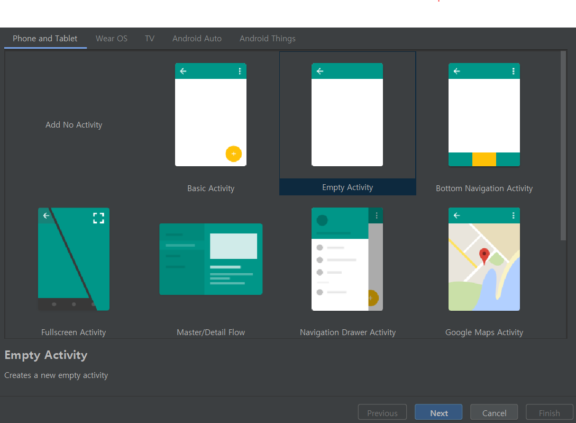This screenshot has width=576, height=423.
Task: Select the Navigation Drawer Activity thumbnail
Action: (347, 259)
